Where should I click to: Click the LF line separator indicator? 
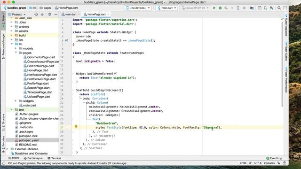[250, 163]
